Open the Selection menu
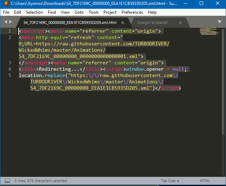 coord(34,12)
